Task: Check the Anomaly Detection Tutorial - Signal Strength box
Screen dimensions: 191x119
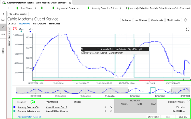Action: pyautogui.click(x=98, y=49)
